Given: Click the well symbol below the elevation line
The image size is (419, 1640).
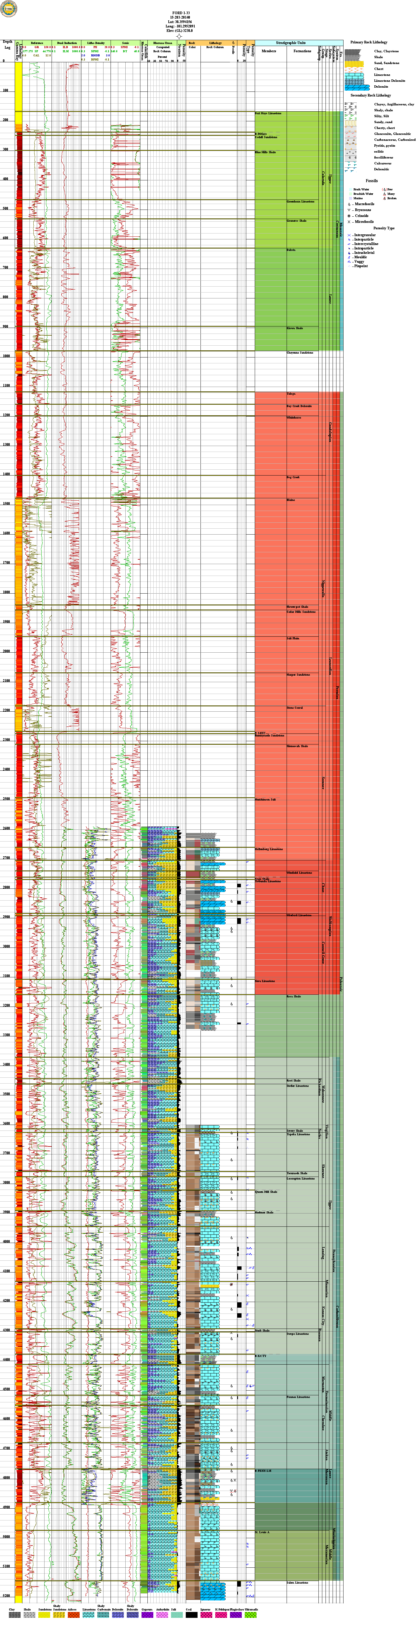Looking at the screenshot, I should tap(179, 36).
